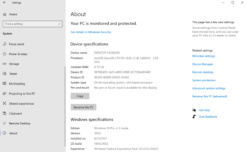Open BitLocker settings link
The width and height of the screenshot is (246, 152).
pos(204,56)
